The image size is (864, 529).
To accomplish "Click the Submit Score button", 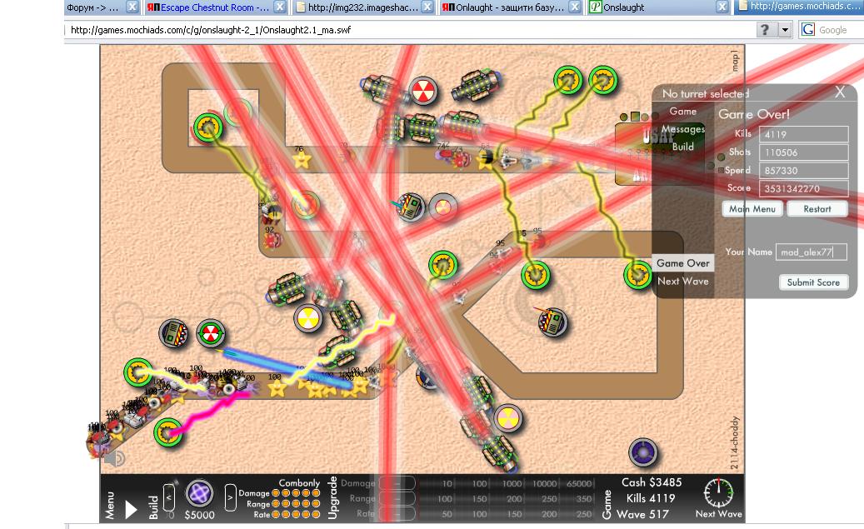I will 813,282.
